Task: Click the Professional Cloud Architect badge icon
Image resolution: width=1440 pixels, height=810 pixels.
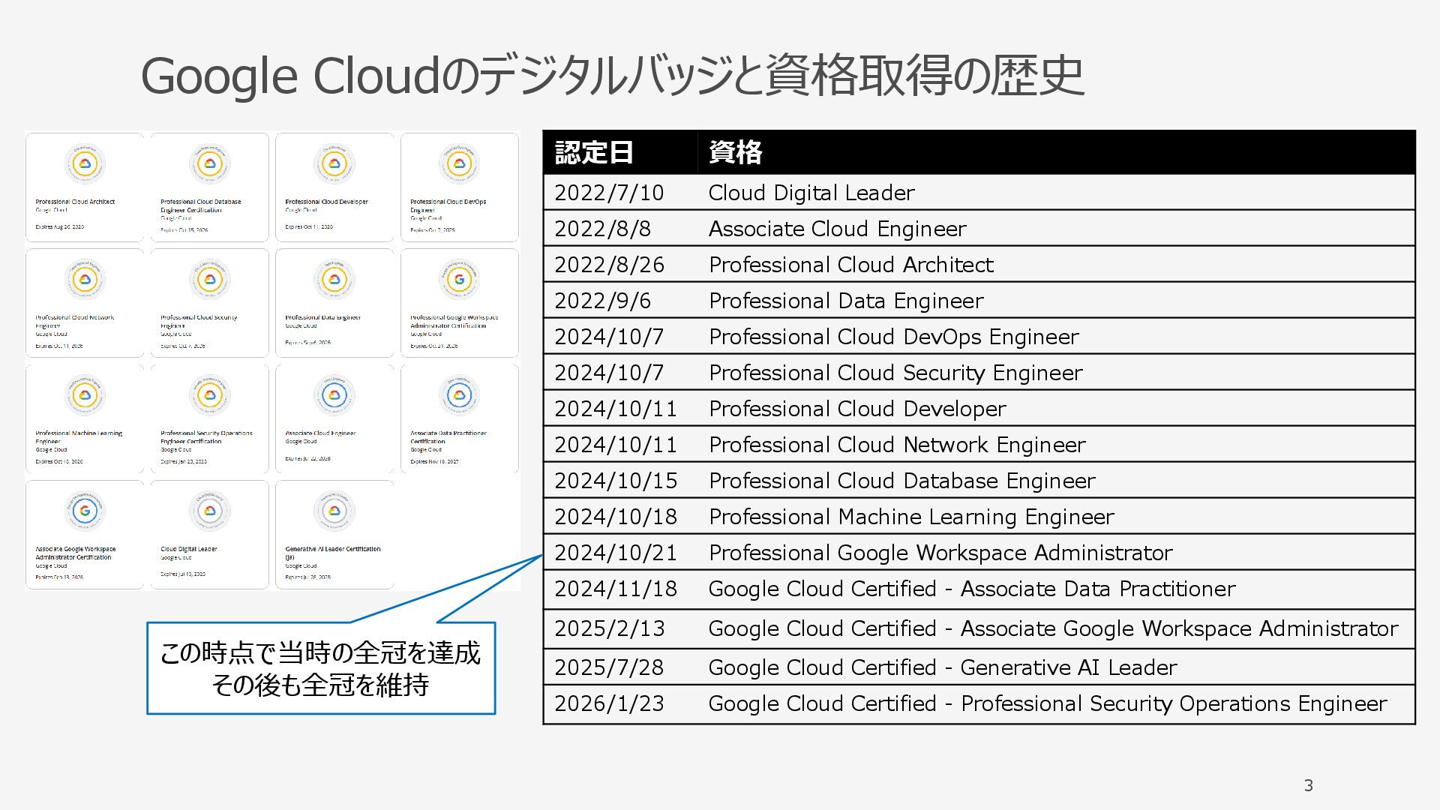Action: pyautogui.click(x=85, y=163)
